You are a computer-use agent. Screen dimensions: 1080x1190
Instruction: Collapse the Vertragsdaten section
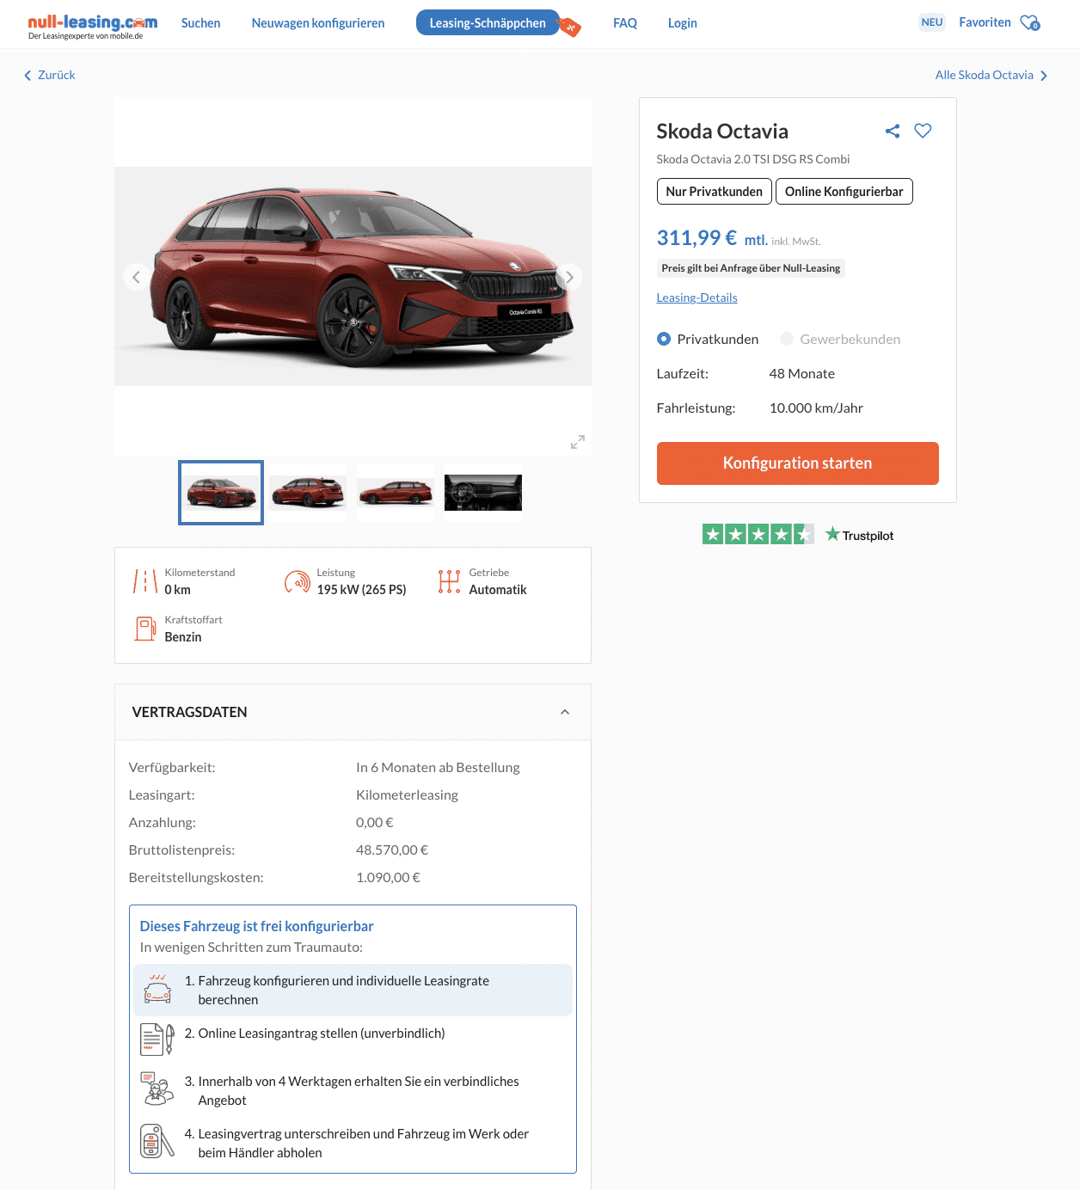pos(565,712)
